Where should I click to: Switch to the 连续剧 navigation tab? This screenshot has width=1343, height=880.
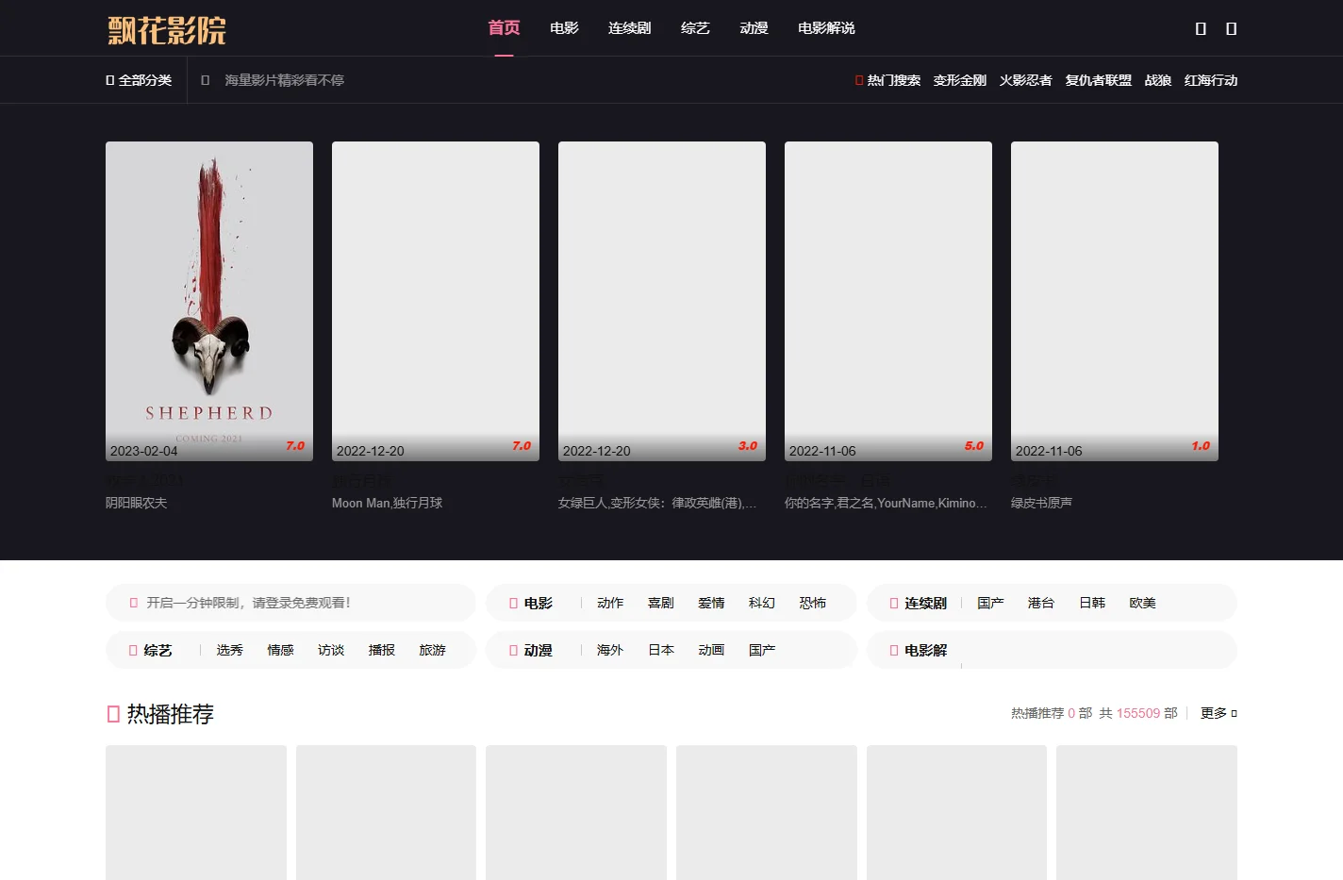click(x=629, y=28)
